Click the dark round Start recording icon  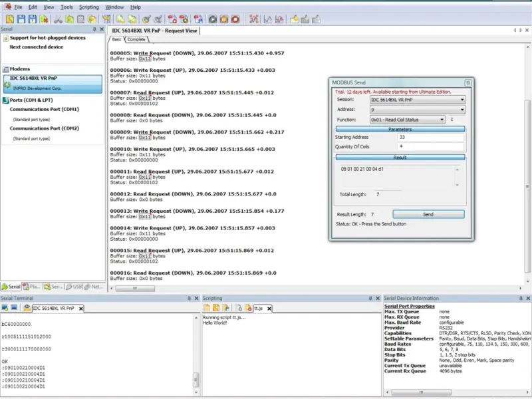[212, 19]
